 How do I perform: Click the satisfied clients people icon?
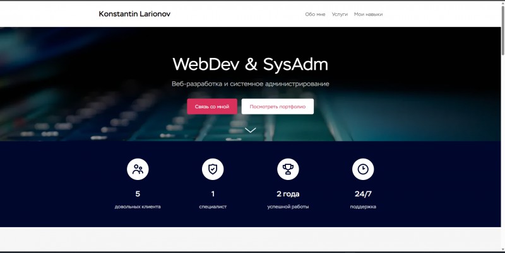point(138,169)
